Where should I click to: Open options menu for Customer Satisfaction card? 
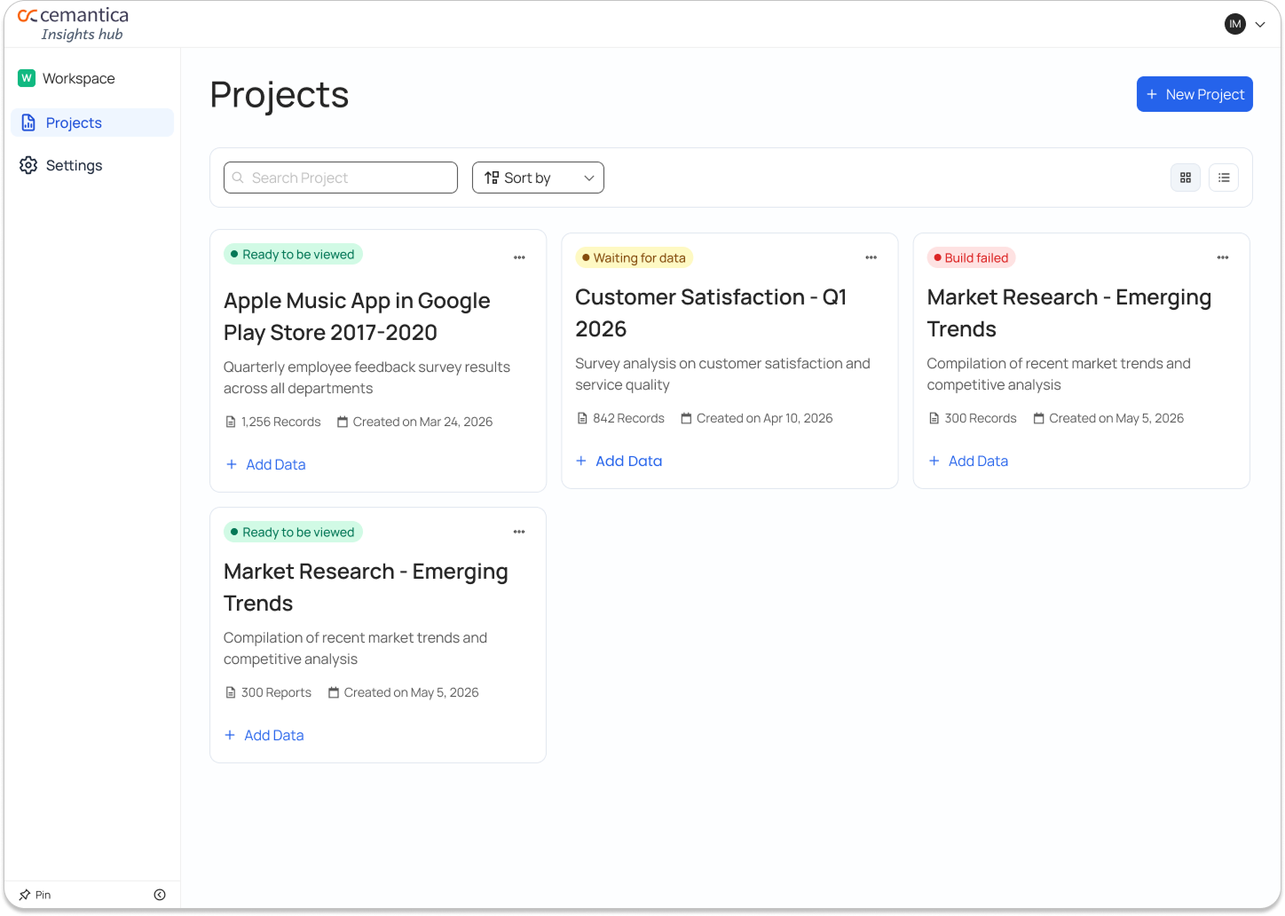pyautogui.click(x=871, y=257)
